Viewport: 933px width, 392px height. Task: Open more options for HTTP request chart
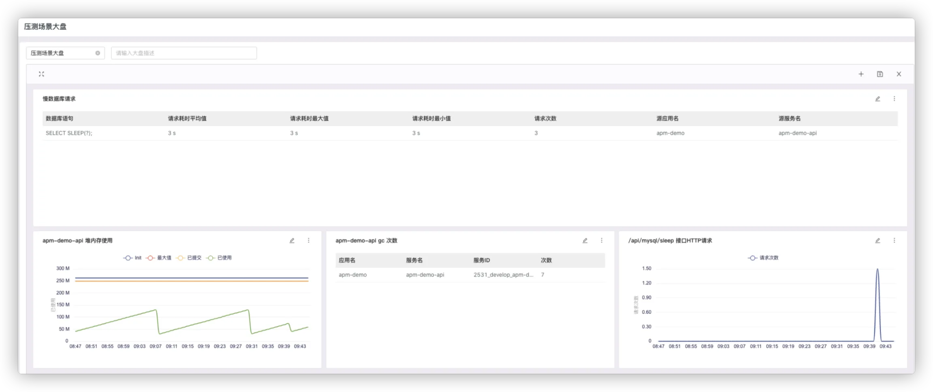(894, 241)
